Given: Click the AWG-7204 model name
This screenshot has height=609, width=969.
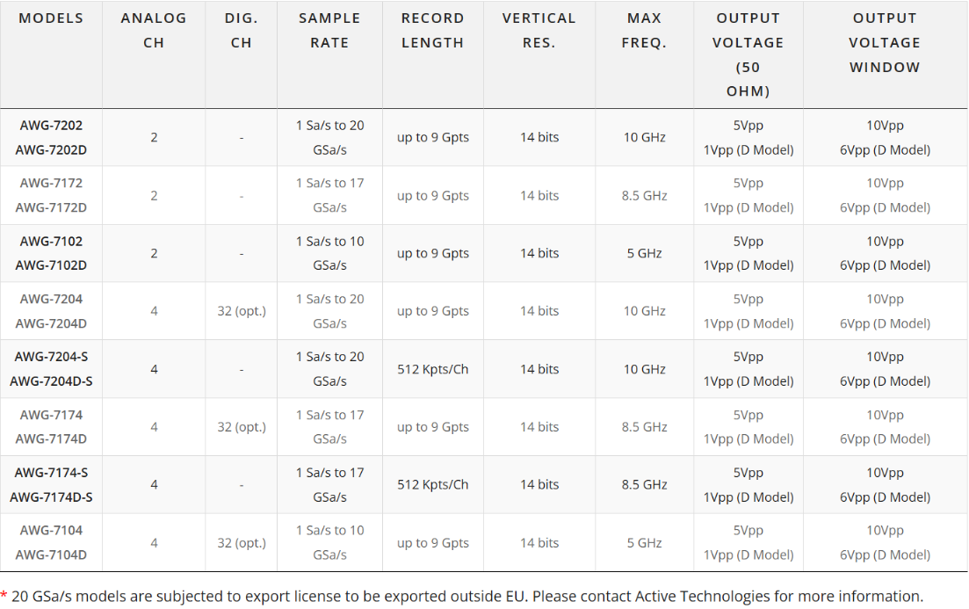Looking at the screenshot, I should click(51, 300).
